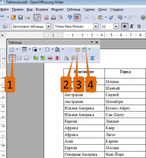Viewport: 146px width, 158px height.
Task: Expand the font size dropdown
Action: click(x=116, y=27)
